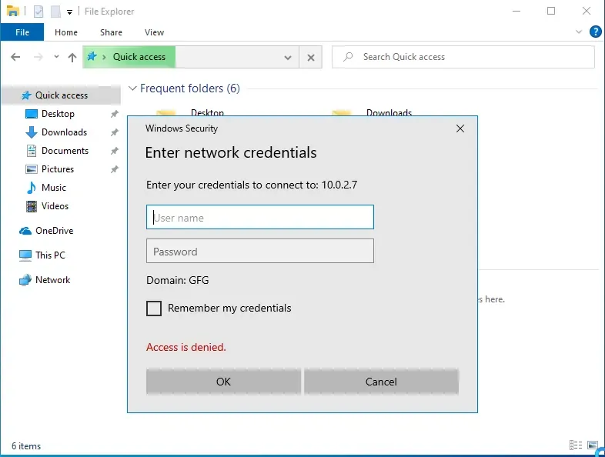Open Music in the navigation pane
Screen dimensions: 605x457
[54, 188]
